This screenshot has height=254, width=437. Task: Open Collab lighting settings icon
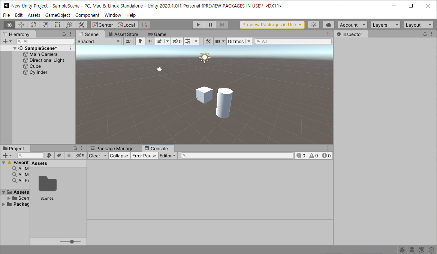pos(314,25)
